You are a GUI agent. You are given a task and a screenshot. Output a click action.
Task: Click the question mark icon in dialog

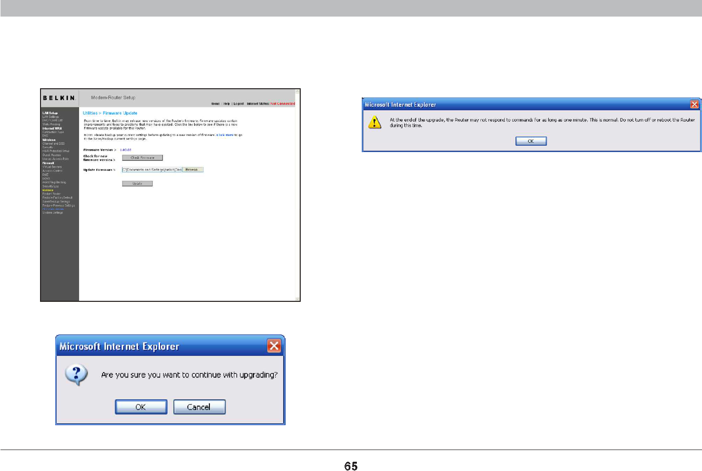[x=77, y=375]
